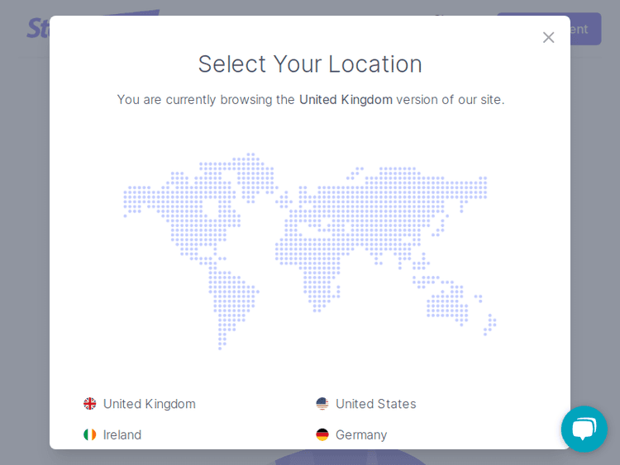
Task: Click Australia on the dotted map
Action: coord(446,301)
